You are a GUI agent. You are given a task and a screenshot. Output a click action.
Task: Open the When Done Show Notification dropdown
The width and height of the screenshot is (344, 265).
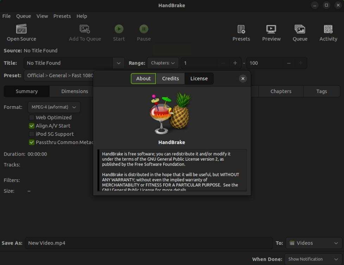[x=313, y=259]
